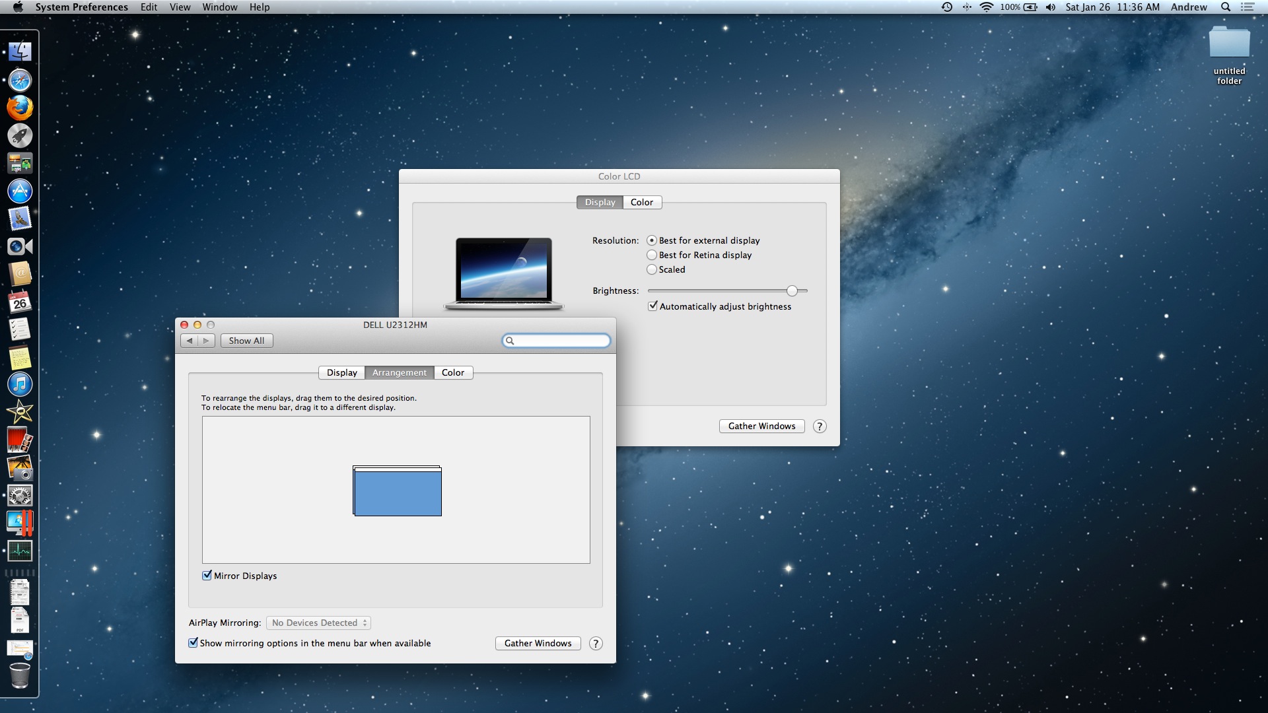Click the Show All button

[246, 341]
